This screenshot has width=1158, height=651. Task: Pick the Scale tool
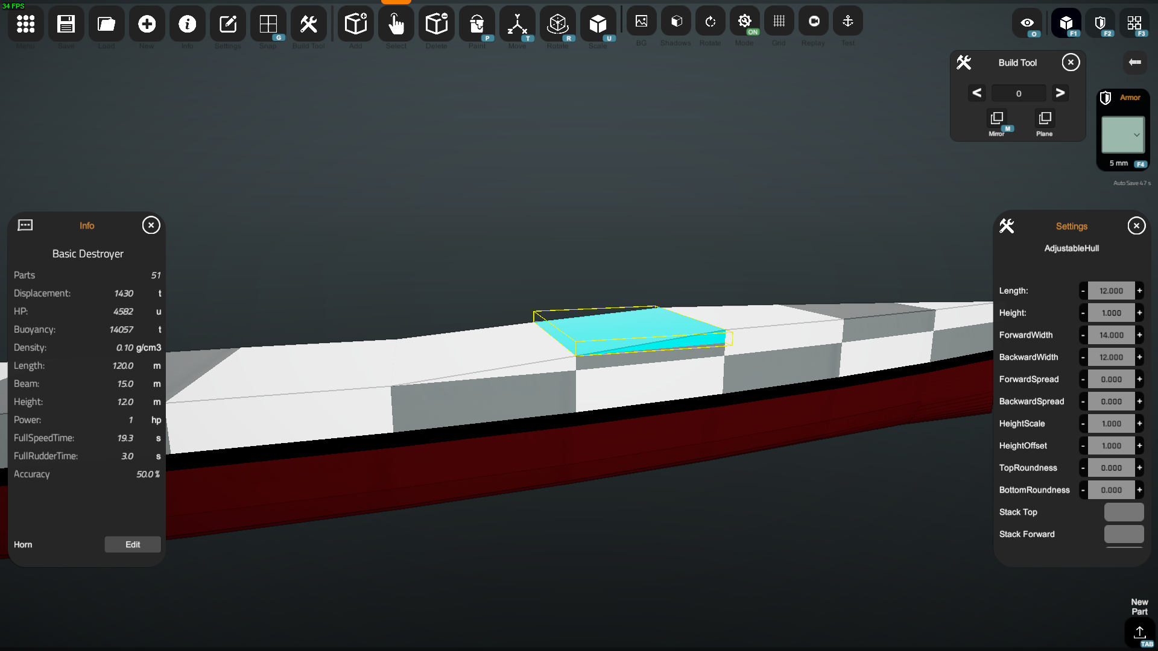tap(598, 24)
